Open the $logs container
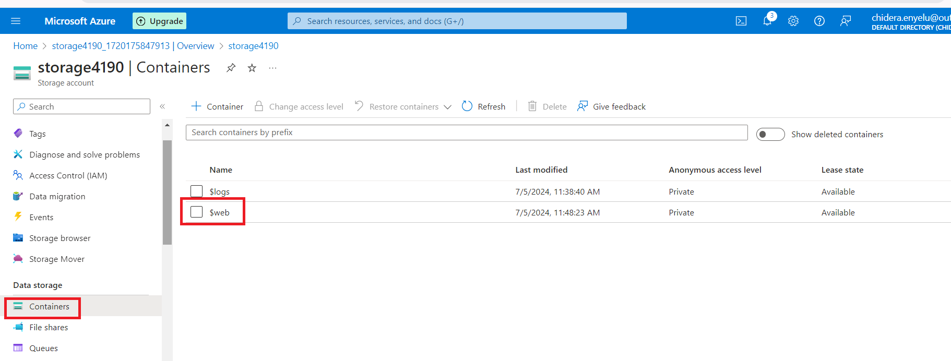The image size is (951, 361). point(220,191)
